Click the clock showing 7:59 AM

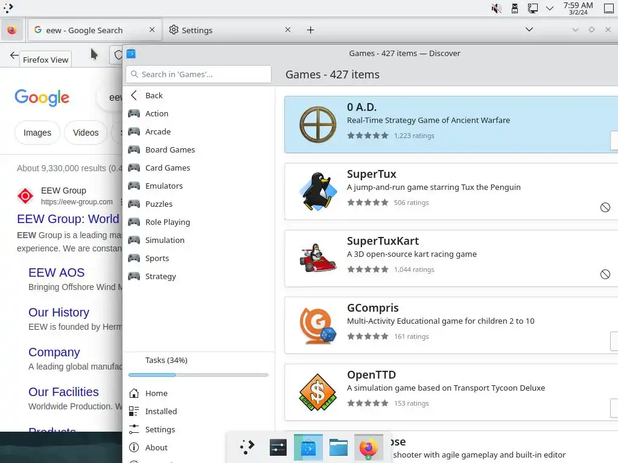pyautogui.click(x=578, y=8)
